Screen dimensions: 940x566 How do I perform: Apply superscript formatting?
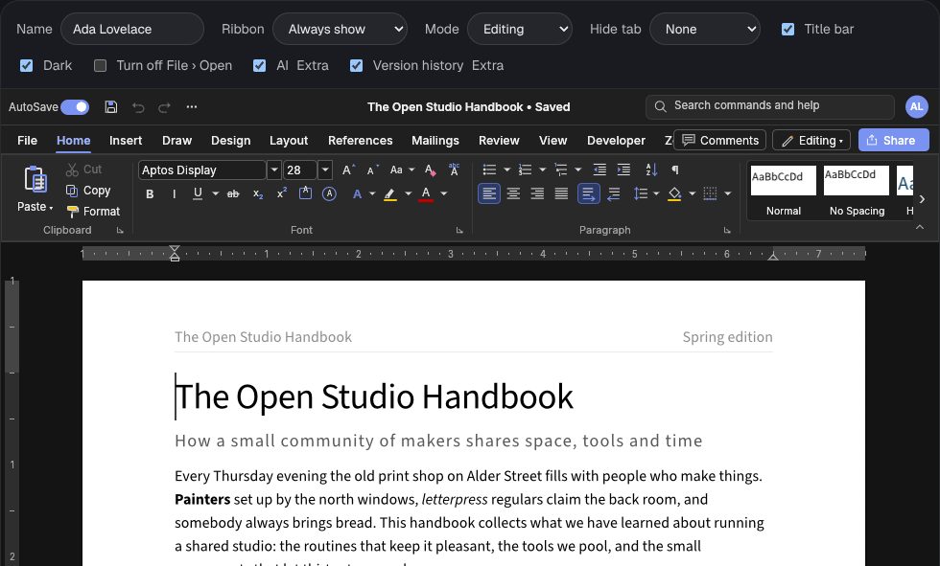coord(282,193)
